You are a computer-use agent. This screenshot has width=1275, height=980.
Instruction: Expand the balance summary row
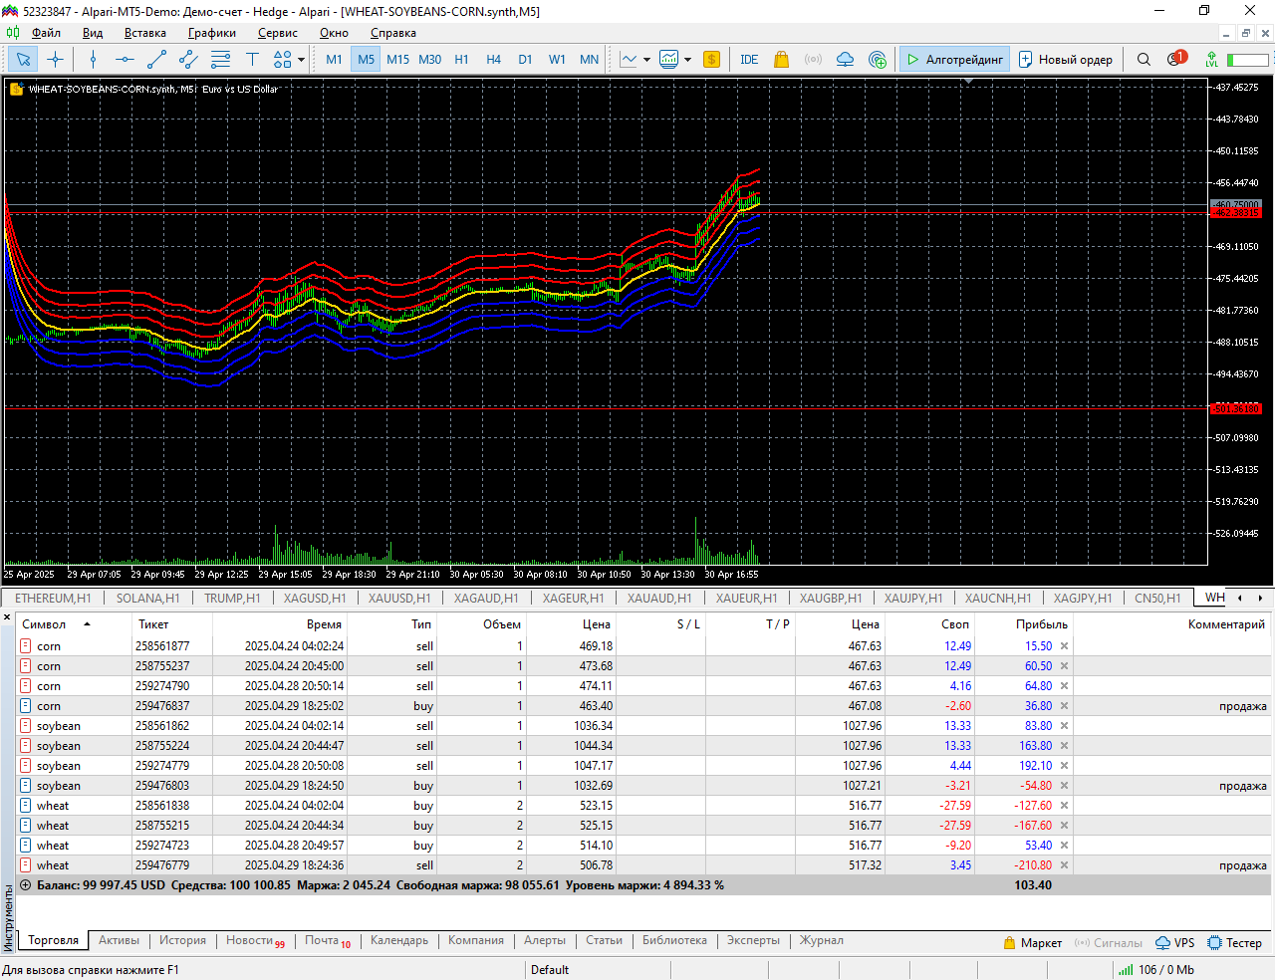pos(26,885)
